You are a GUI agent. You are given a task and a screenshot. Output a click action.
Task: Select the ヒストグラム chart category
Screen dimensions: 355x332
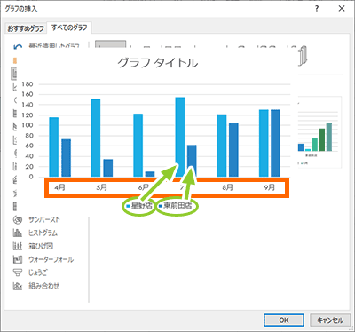[35, 233]
